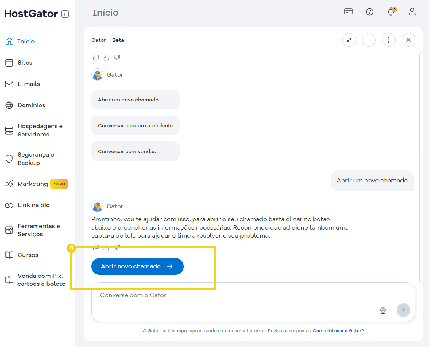The image size is (429, 347).
Task: Open the user account icon
Action: (412, 12)
